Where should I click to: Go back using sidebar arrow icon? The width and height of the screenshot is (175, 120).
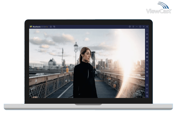point(147,89)
